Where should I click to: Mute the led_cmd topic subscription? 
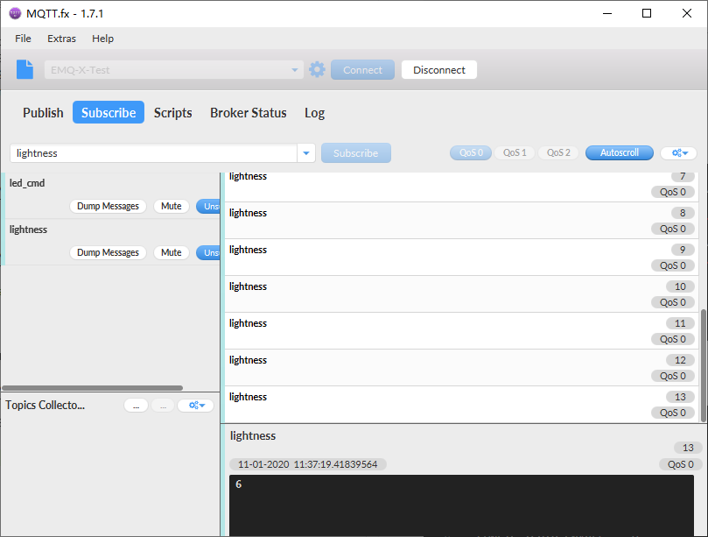(x=172, y=206)
